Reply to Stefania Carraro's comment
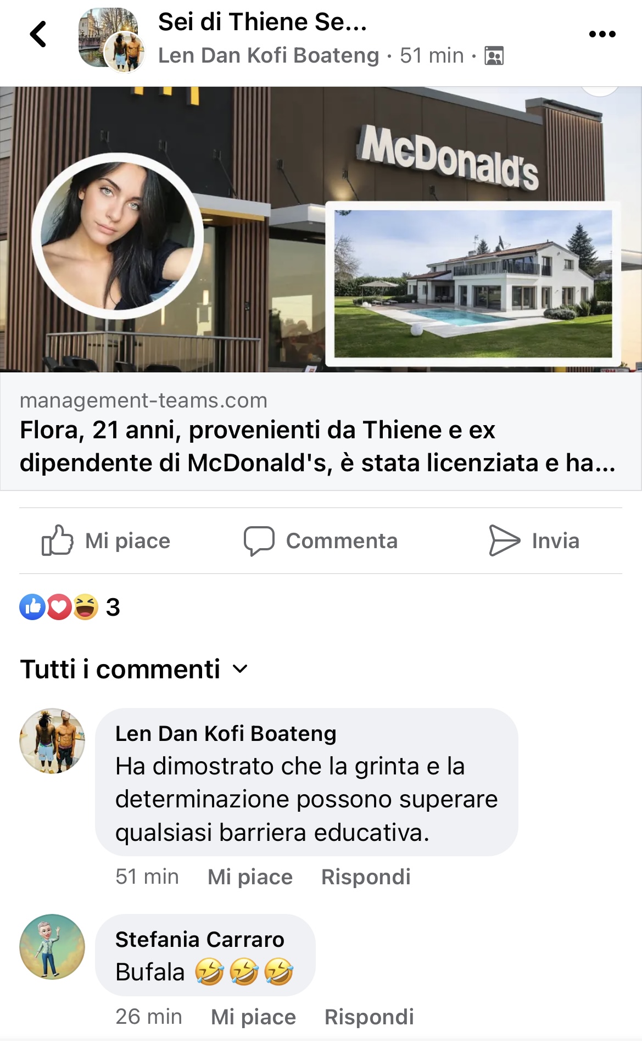642x1054 pixels. tap(369, 1017)
